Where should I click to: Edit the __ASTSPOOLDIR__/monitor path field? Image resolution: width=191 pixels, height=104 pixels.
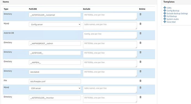[x=55, y=98]
